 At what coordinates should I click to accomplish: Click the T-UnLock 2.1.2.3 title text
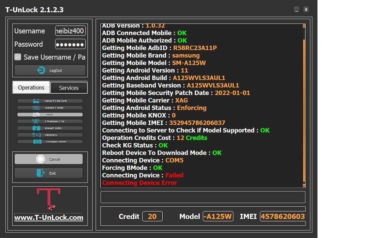34,10
